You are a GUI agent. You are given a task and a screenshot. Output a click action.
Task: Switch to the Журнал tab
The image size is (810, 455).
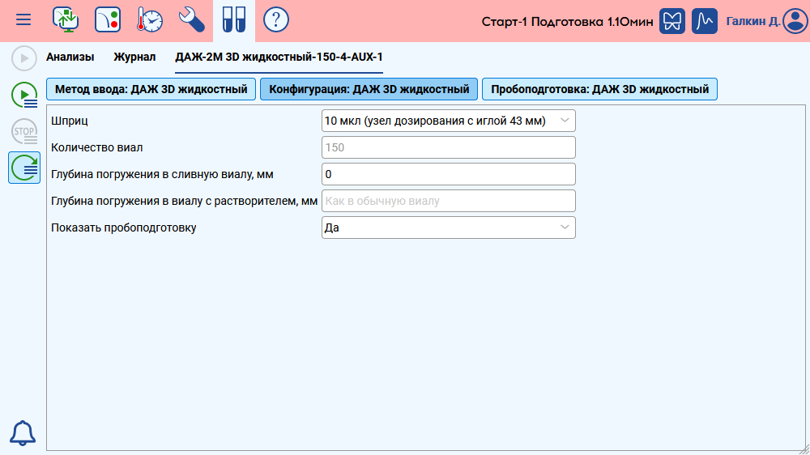pyautogui.click(x=134, y=57)
